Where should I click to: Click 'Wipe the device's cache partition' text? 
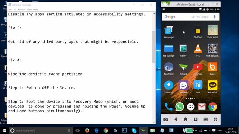point(45,74)
